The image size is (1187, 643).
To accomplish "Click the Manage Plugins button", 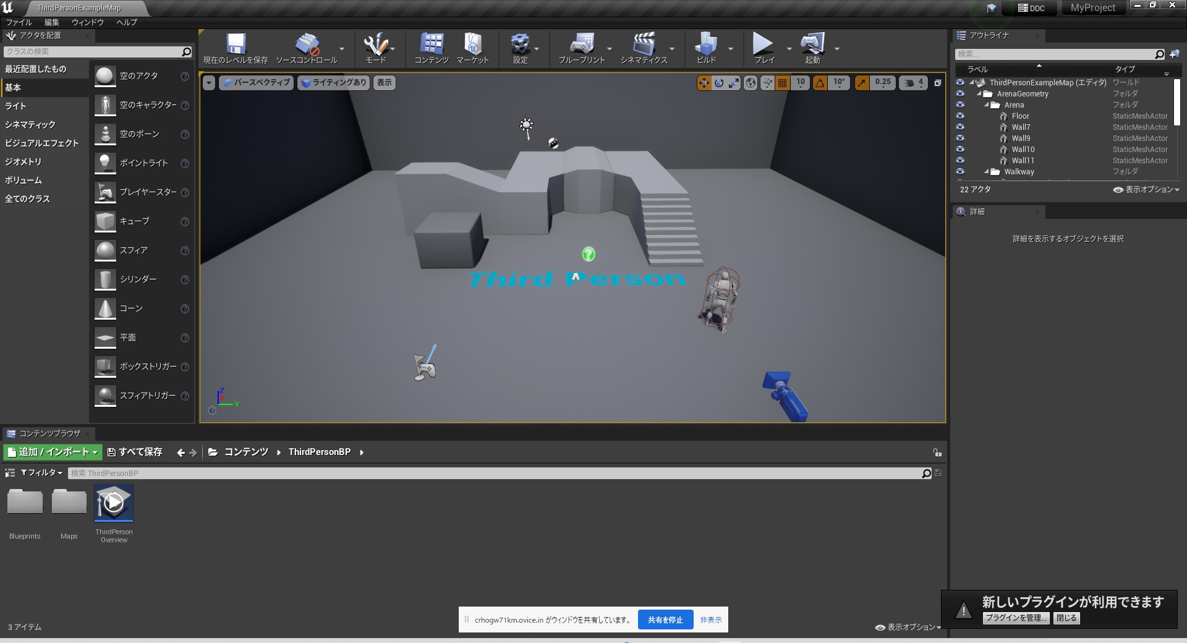I will click(1016, 618).
